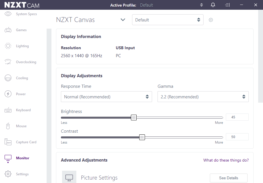
Task: Open System Specs via eye icon
Action: point(8,14)
